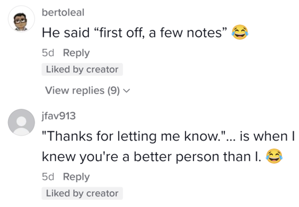Click "Liked by creator" badge under bertoleal's comment
This screenshot has height=207, width=299.
[82, 70]
